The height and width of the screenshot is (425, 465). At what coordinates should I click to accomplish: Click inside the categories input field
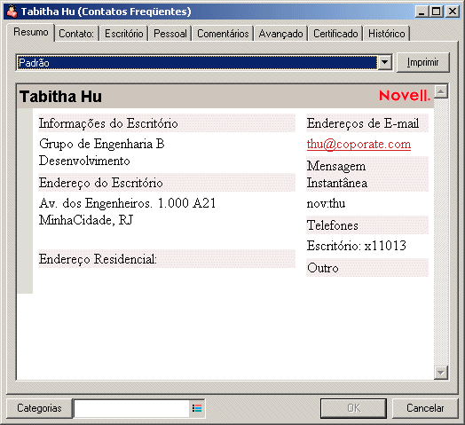point(131,408)
